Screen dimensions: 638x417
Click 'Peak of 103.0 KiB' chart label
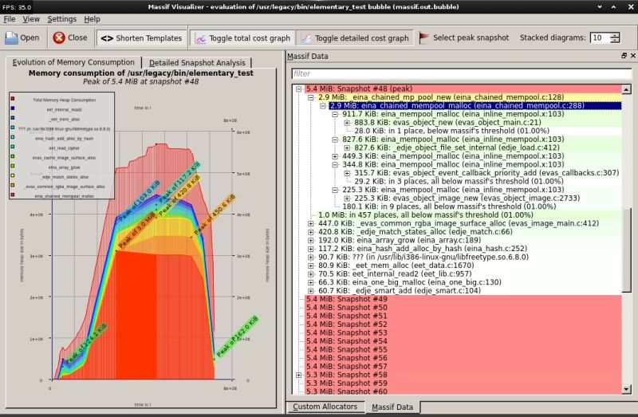click(139, 200)
